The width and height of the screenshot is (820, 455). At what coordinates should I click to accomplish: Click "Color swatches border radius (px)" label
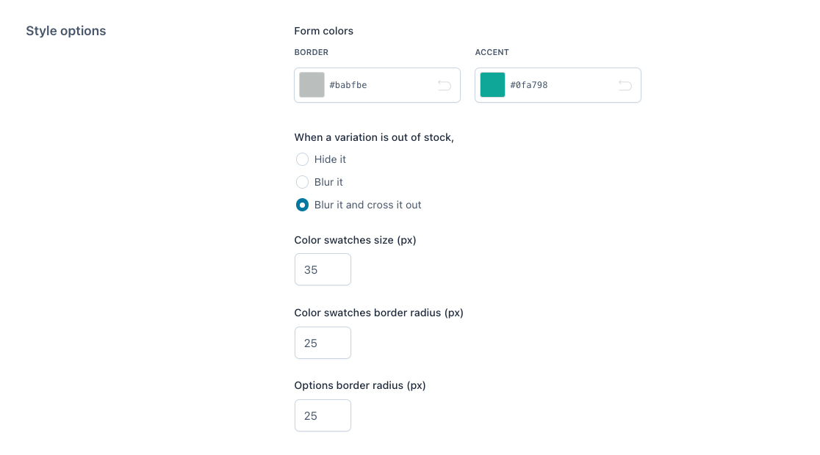(x=378, y=313)
